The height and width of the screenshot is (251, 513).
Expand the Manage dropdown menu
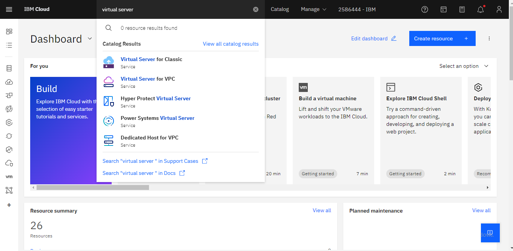313,9
